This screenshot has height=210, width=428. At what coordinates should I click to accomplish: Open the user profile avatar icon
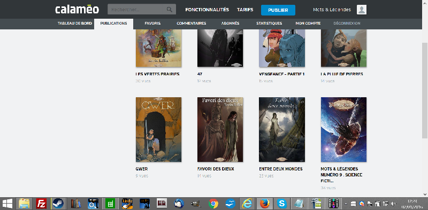(x=362, y=10)
